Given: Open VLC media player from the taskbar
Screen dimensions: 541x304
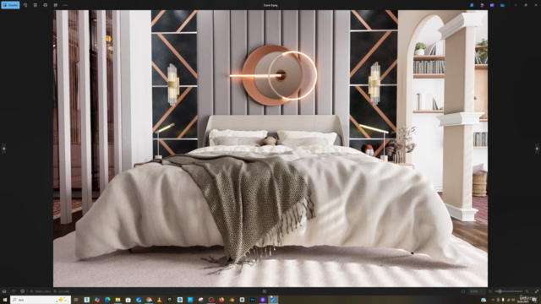Looking at the screenshot, I should [x=160, y=300].
